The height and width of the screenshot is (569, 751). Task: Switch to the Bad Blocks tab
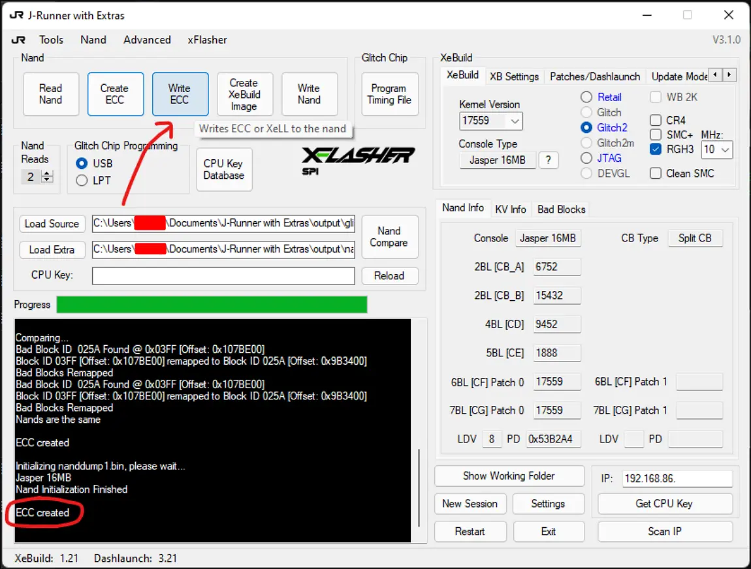562,209
